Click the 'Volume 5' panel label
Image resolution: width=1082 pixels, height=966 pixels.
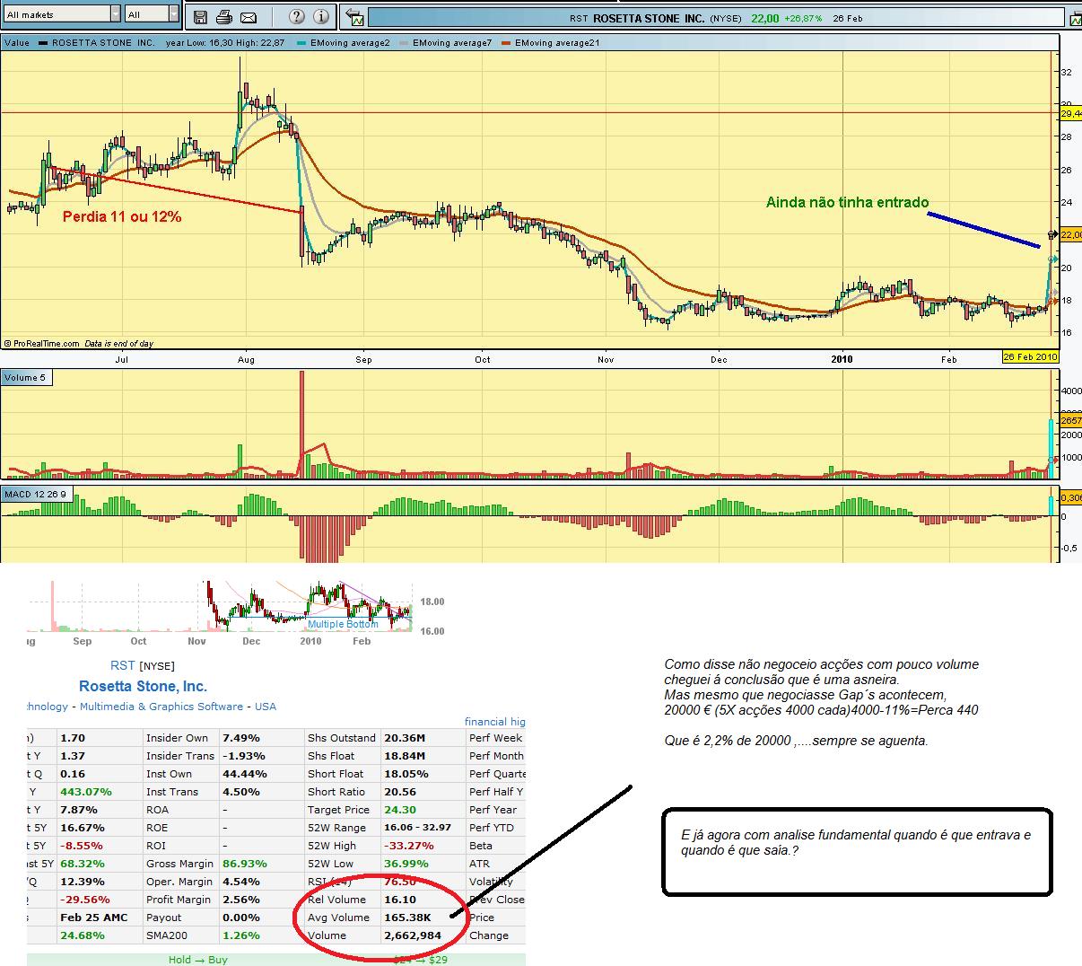click(x=25, y=377)
